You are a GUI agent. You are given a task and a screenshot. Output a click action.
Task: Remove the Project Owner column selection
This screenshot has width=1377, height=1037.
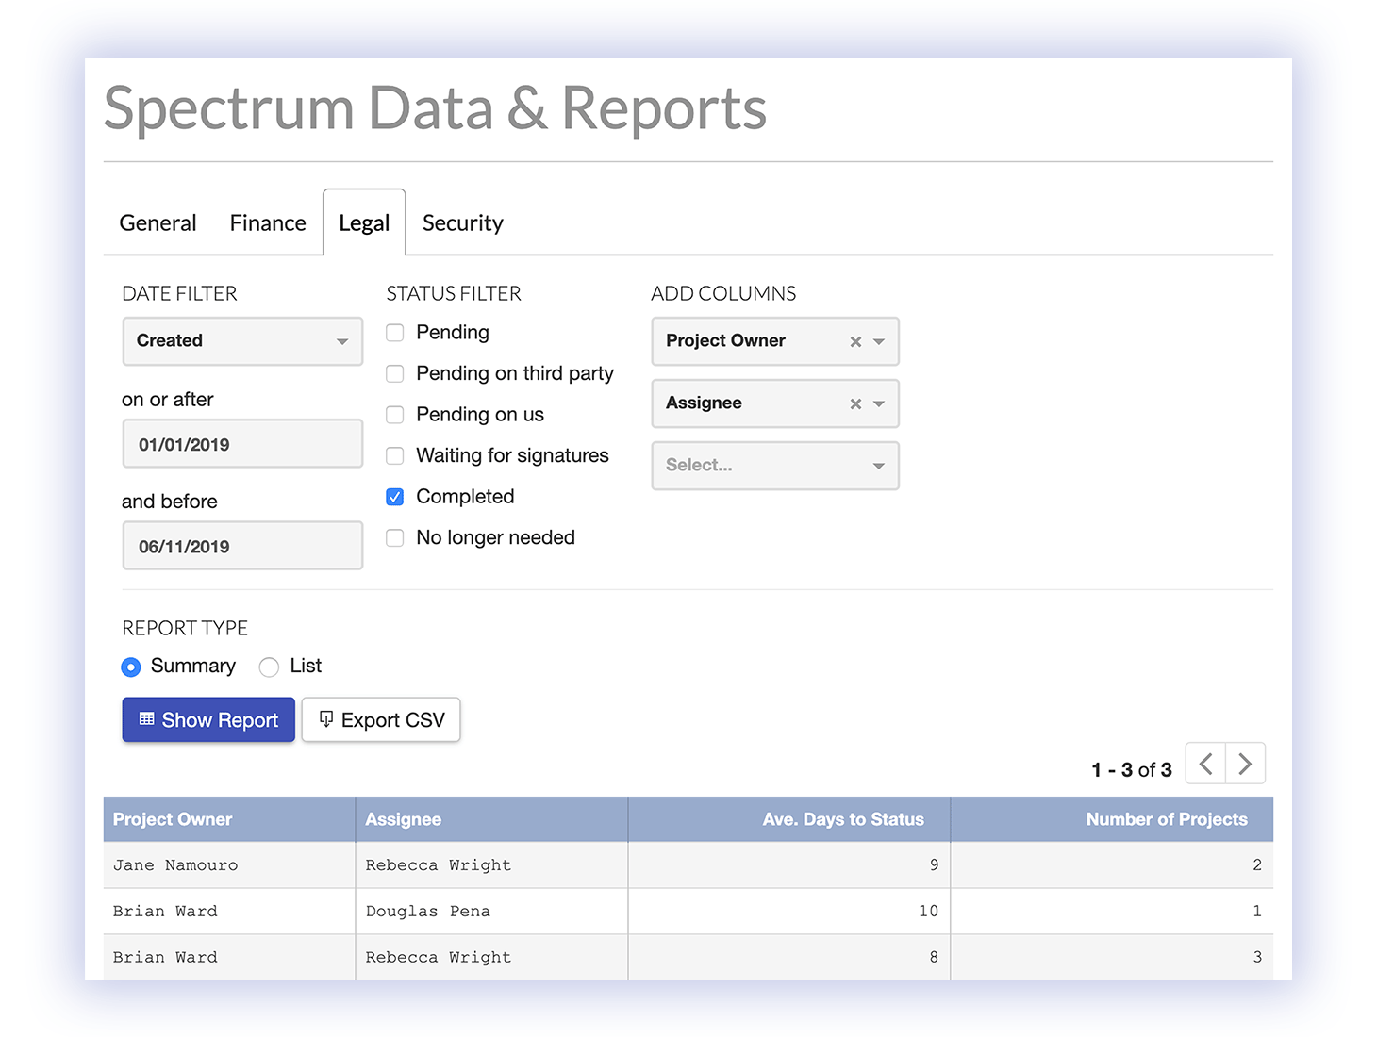click(x=855, y=341)
